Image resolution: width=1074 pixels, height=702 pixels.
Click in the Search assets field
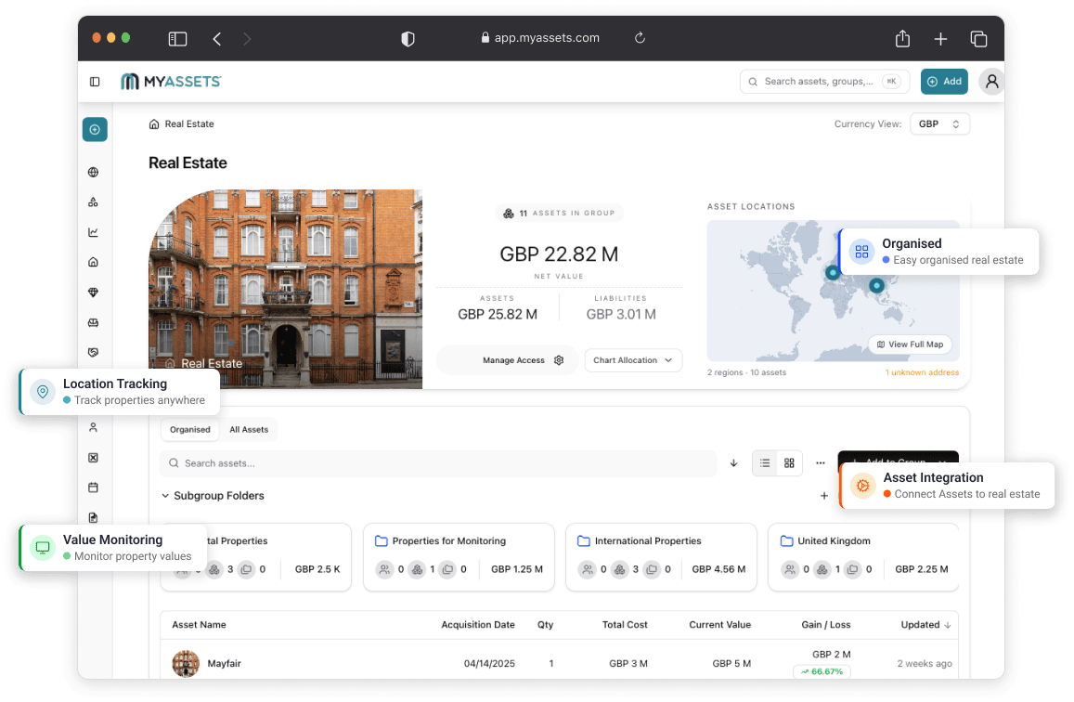[438, 463]
